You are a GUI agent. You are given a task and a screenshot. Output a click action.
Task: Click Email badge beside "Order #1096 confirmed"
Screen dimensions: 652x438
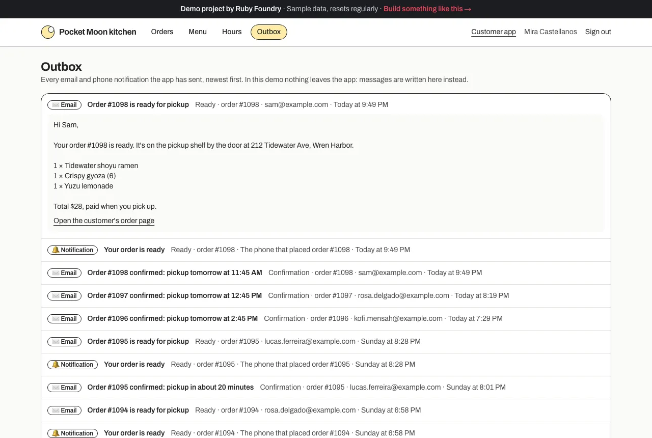(65, 319)
